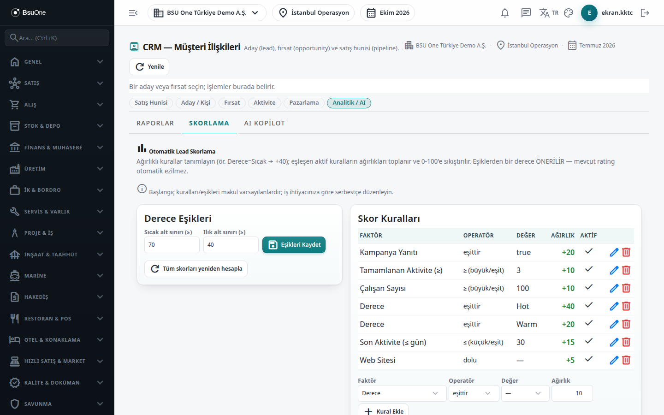The image size is (664, 415).
Task: Edit the Derece Hot rule
Action: click(x=614, y=306)
